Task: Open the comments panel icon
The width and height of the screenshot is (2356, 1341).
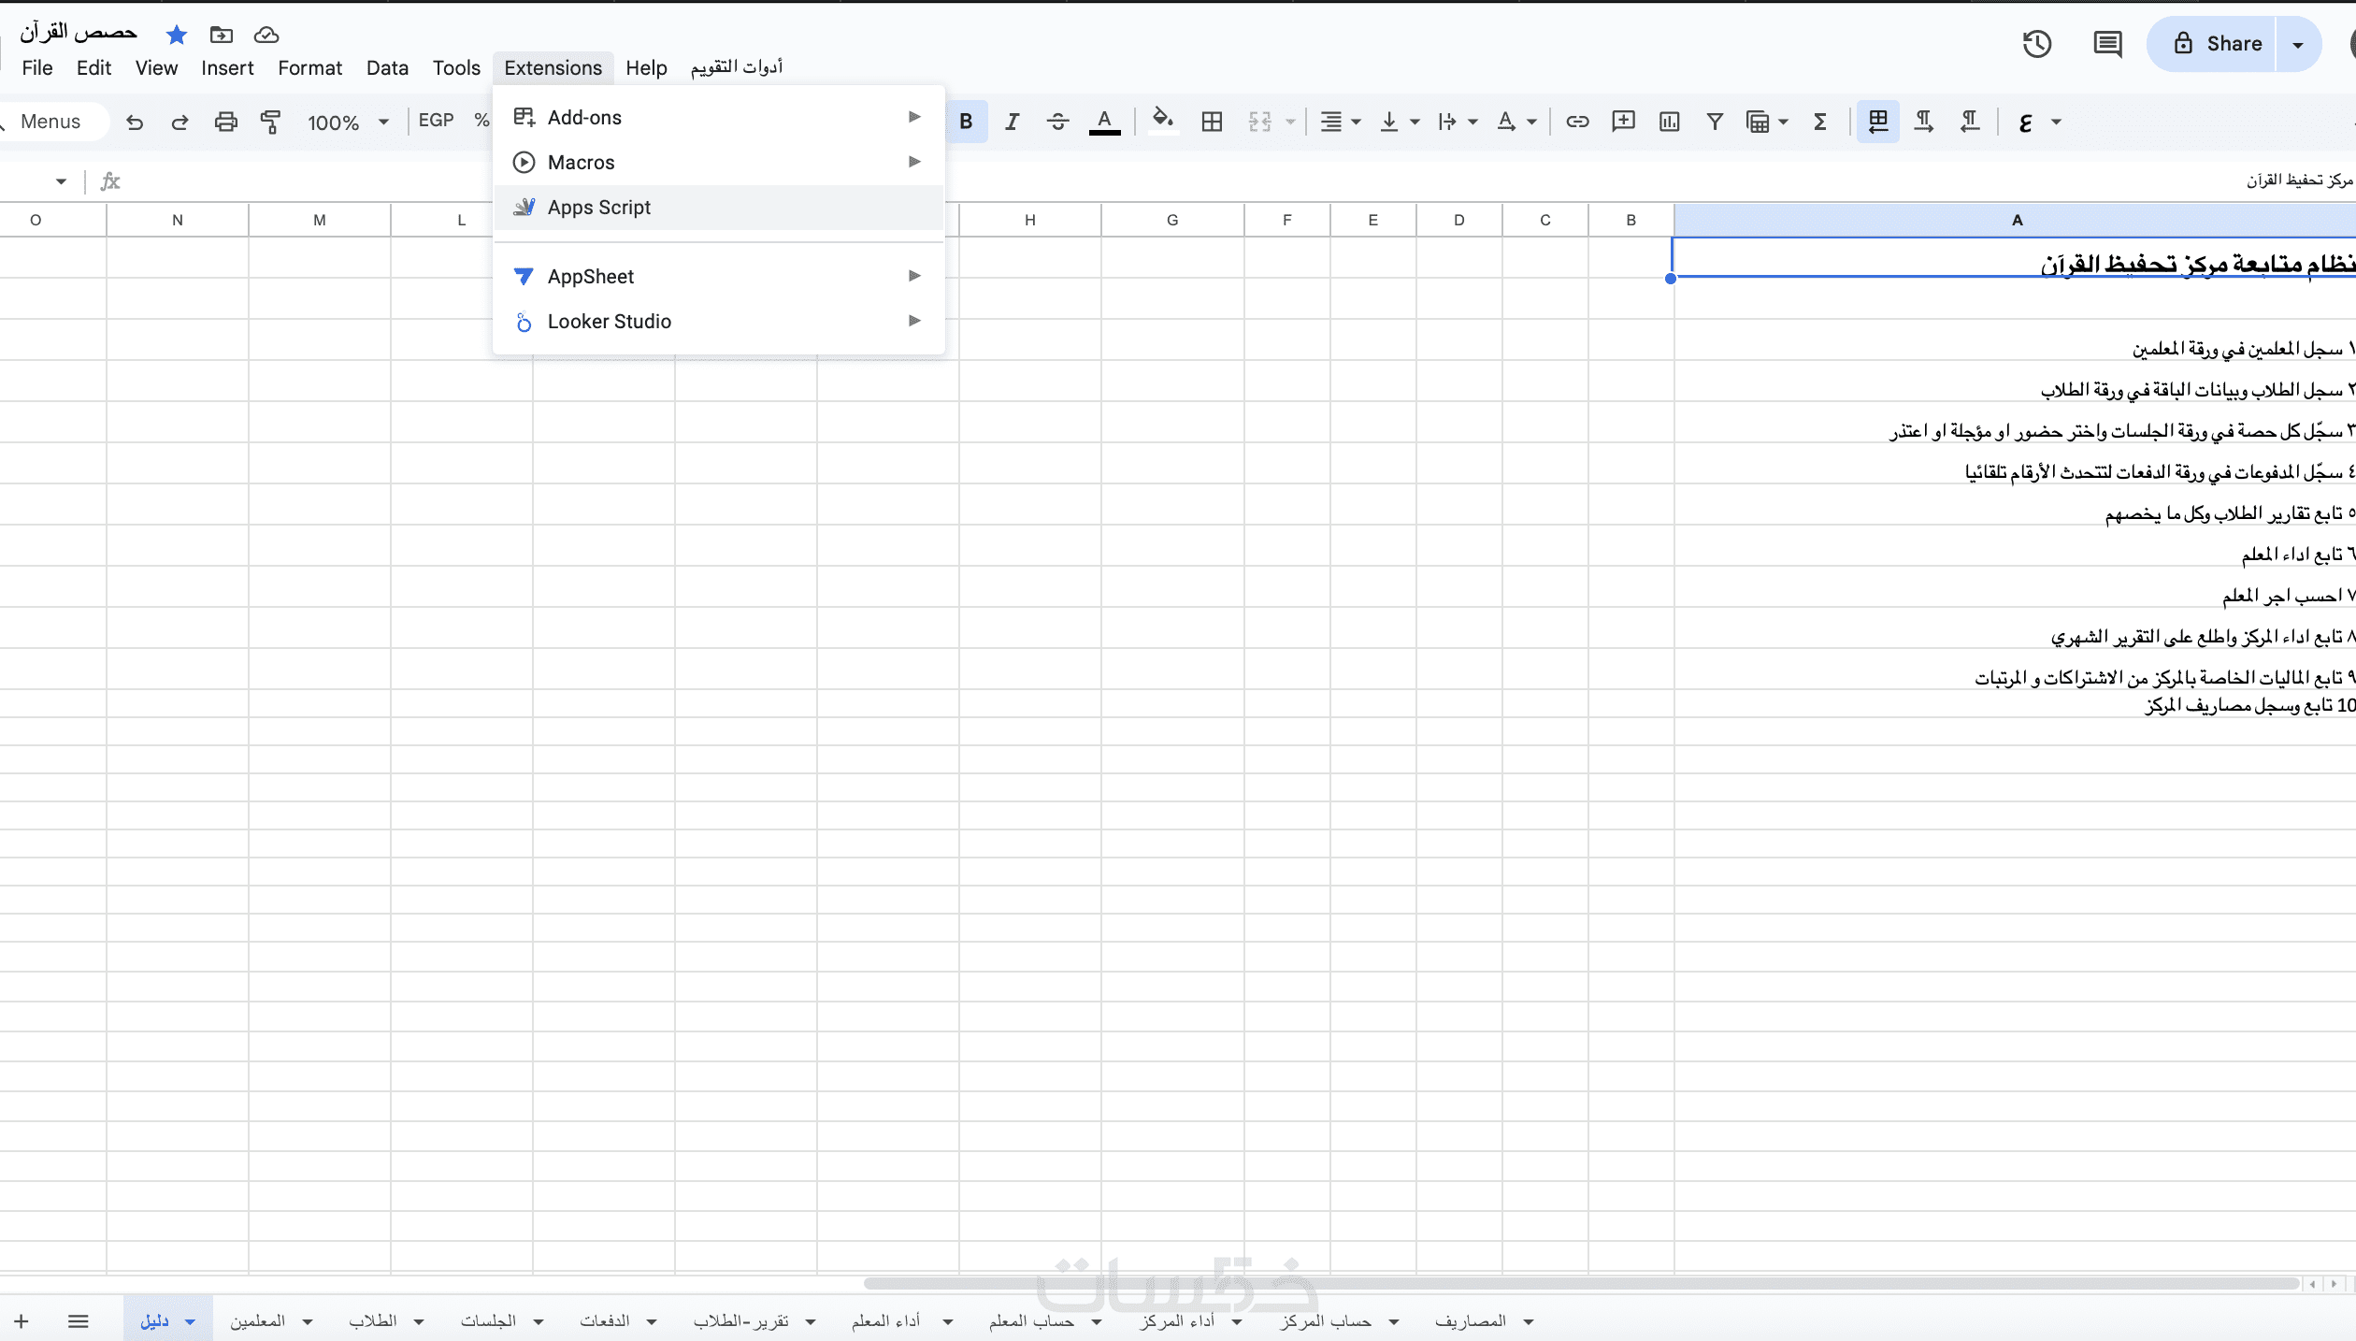Action: (2107, 44)
